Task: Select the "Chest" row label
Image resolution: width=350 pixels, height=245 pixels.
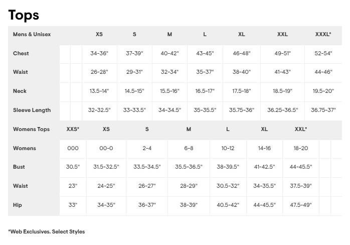Action: click(21, 53)
